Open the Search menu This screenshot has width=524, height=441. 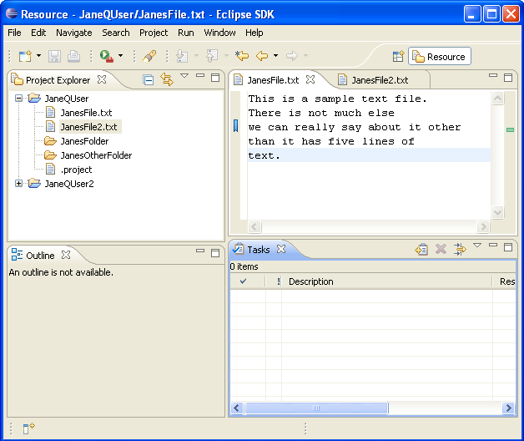[116, 33]
